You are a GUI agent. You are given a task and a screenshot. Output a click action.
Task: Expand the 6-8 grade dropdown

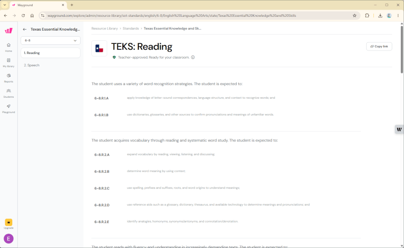(50, 40)
